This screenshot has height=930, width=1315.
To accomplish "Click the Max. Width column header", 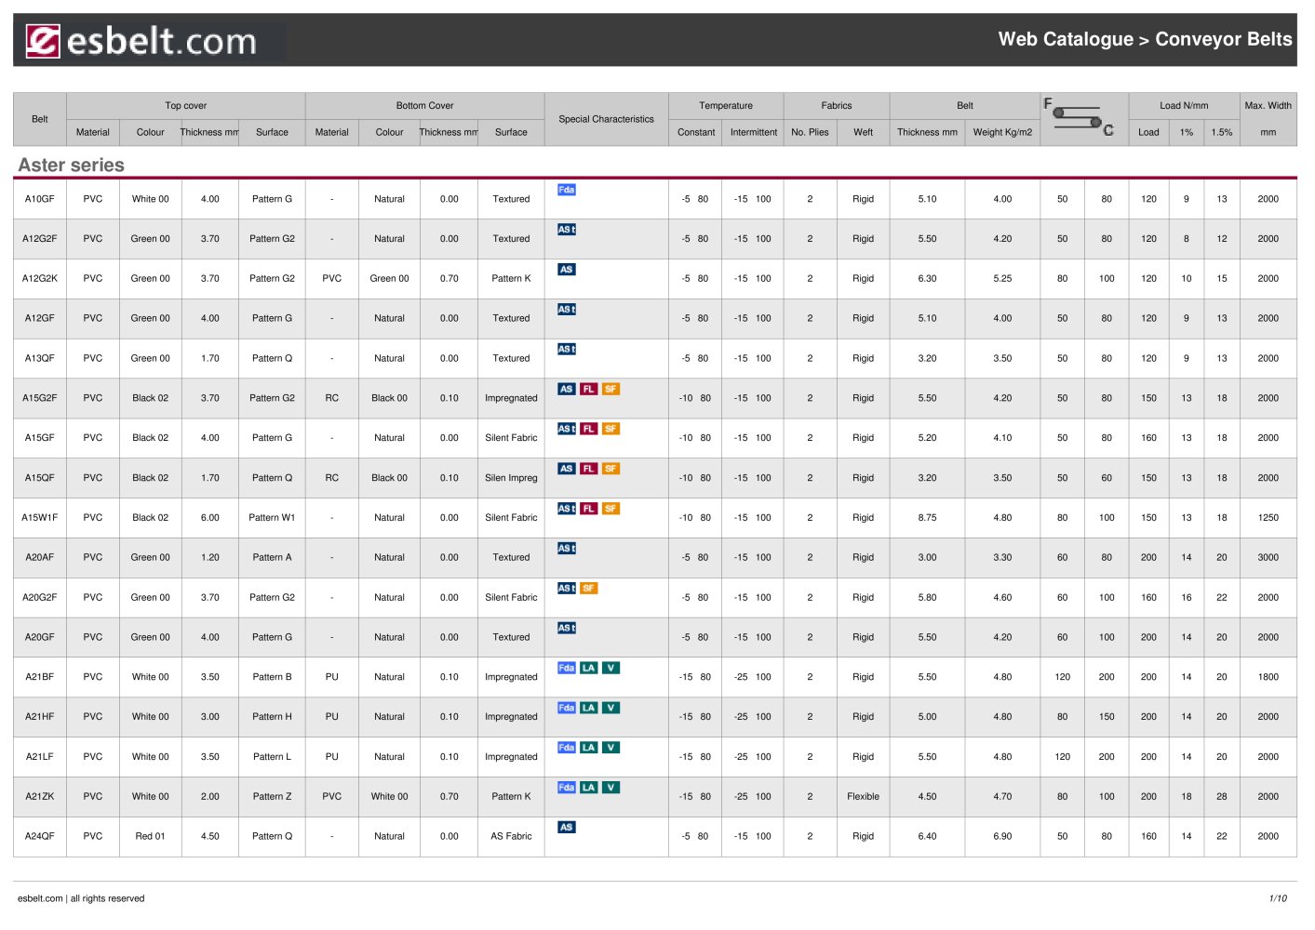I will point(1268,106).
